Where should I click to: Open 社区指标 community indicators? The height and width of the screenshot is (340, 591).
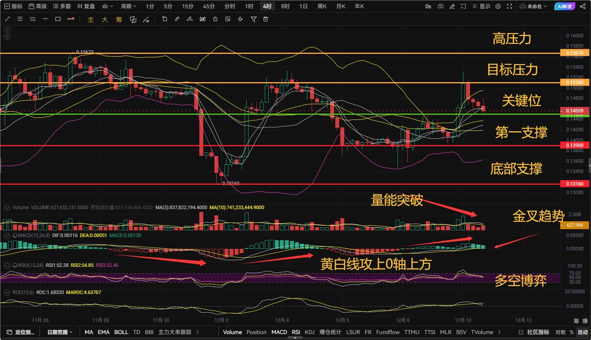(534, 332)
